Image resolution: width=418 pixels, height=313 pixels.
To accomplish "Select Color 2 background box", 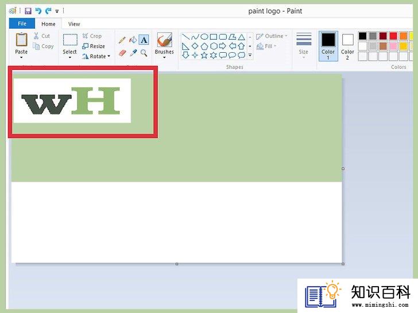I will pyautogui.click(x=347, y=46).
